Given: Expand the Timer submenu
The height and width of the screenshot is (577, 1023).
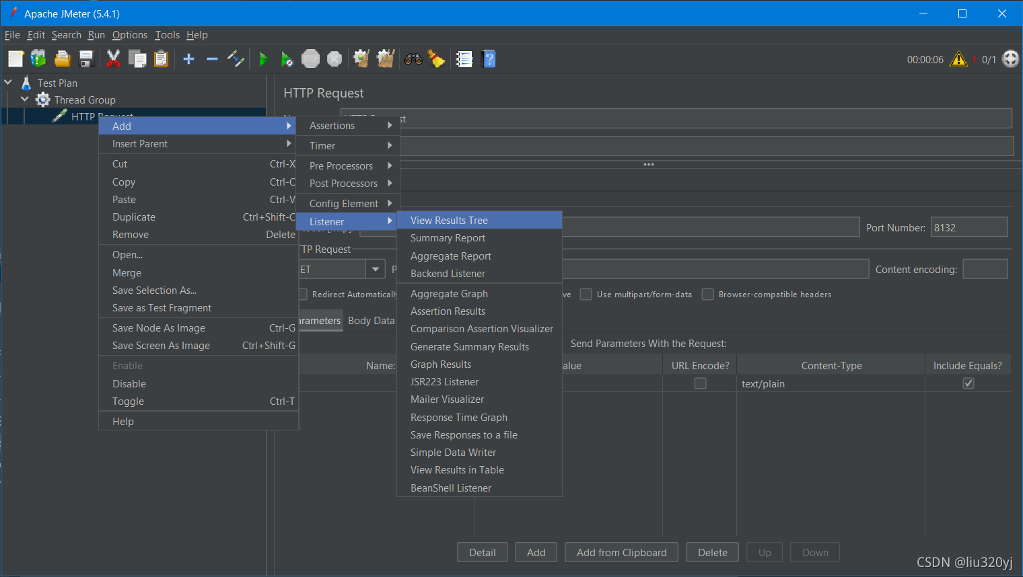Looking at the screenshot, I should [348, 146].
